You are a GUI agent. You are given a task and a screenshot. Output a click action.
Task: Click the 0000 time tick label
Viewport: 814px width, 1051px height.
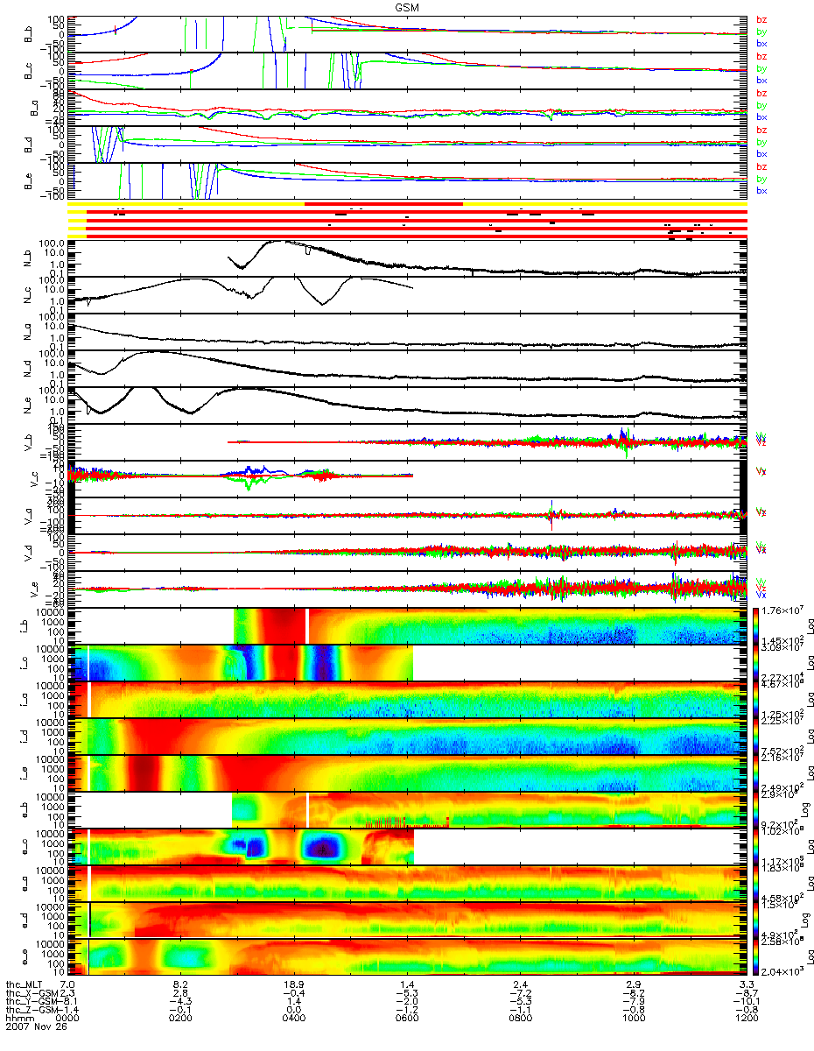click(67, 1019)
